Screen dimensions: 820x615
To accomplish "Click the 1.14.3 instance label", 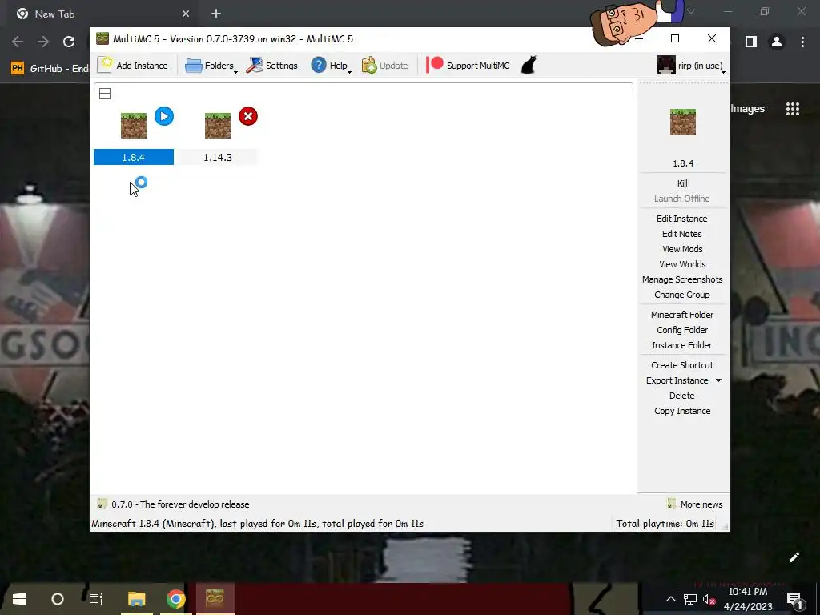I will coord(218,158).
